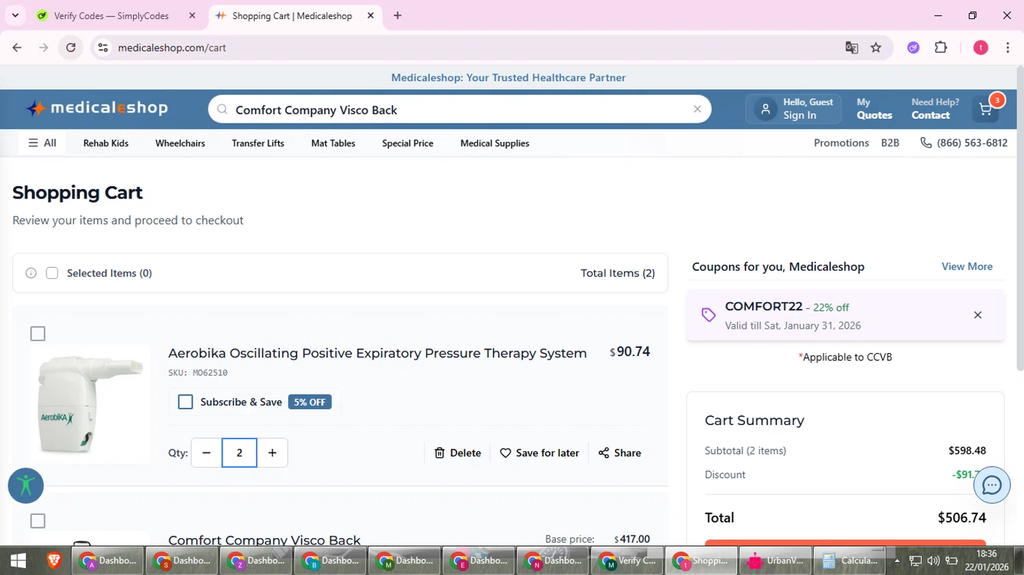
Task: Open the live chat bubble
Action: [991, 485]
